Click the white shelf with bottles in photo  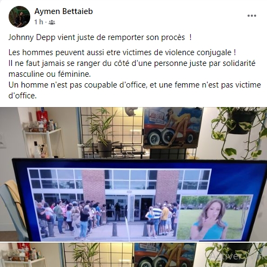point(44,142)
